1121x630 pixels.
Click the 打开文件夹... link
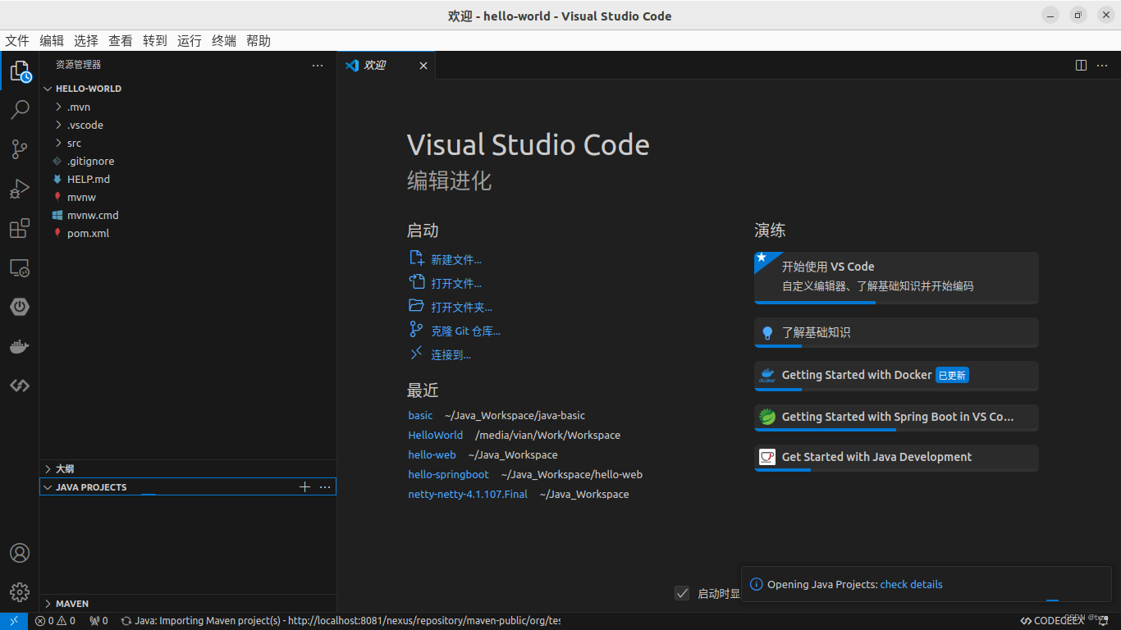(x=462, y=308)
